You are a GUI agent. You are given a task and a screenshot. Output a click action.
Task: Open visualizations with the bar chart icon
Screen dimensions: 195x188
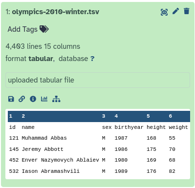pos(44,99)
